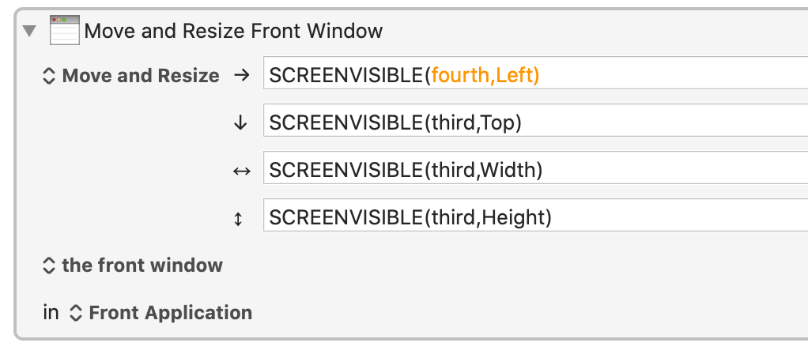Image resolution: width=808 pixels, height=354 pixels.
Task: Focus the SCREENVISIBLE(third,Top) field
Action: pyautogui.click(x=535, y=120)
